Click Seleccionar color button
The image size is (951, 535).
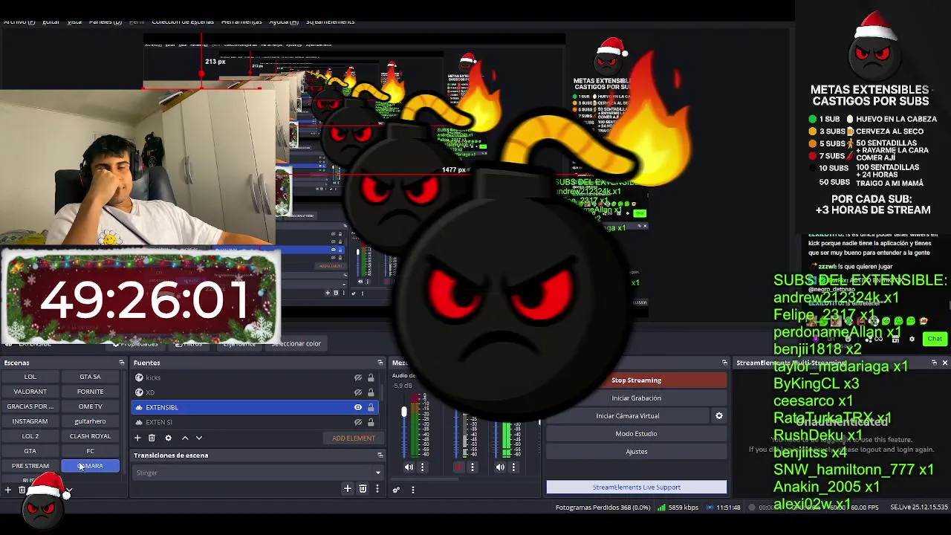(x=296, y=343)
